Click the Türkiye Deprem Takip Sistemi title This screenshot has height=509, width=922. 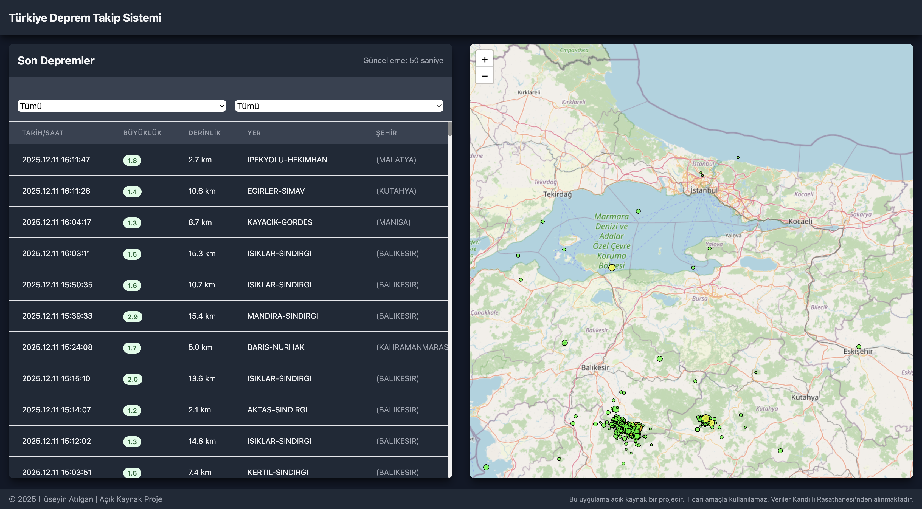pos(85,18)
